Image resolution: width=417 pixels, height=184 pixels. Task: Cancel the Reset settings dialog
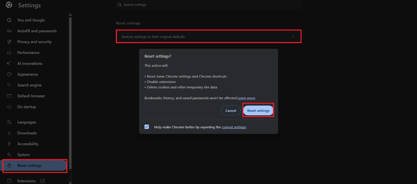point(231,111)
